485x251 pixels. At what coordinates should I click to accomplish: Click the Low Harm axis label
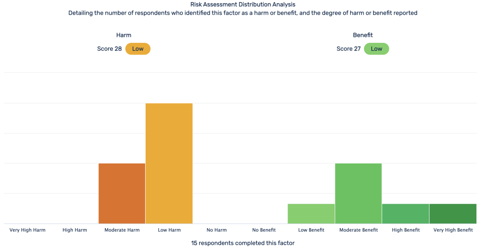[x=169, y=230]
